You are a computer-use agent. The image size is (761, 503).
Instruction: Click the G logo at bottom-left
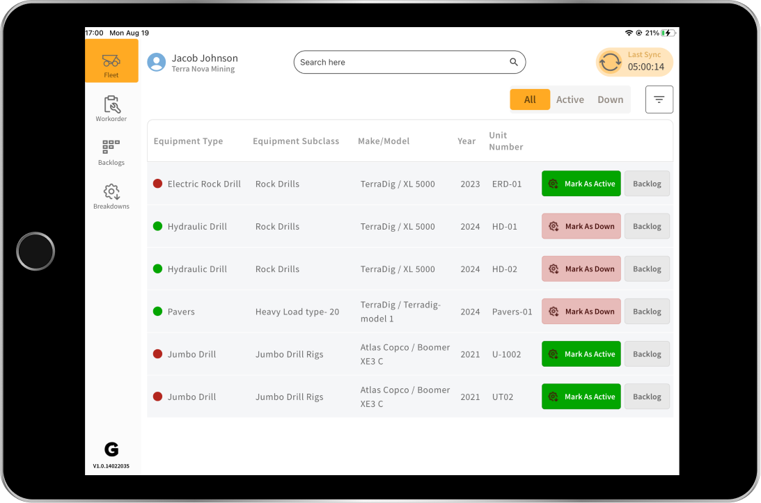pyautogui.click(x=111, y=449)
